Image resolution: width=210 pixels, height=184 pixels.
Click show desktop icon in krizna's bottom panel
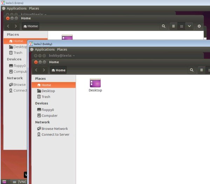click(x=4, y=182)
